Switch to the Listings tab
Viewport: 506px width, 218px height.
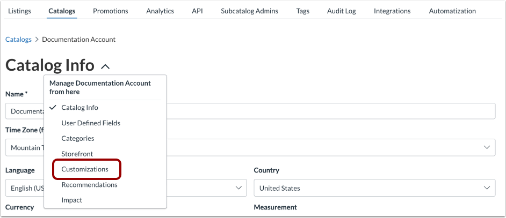[20, 11]
